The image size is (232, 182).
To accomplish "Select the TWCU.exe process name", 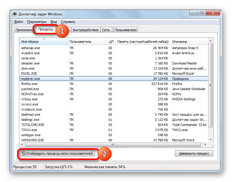I will click(x=29, y=130).
